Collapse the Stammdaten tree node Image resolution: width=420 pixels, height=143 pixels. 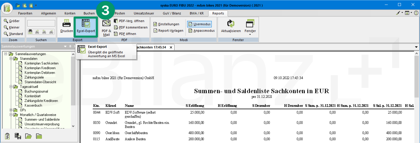pos(10,58)
